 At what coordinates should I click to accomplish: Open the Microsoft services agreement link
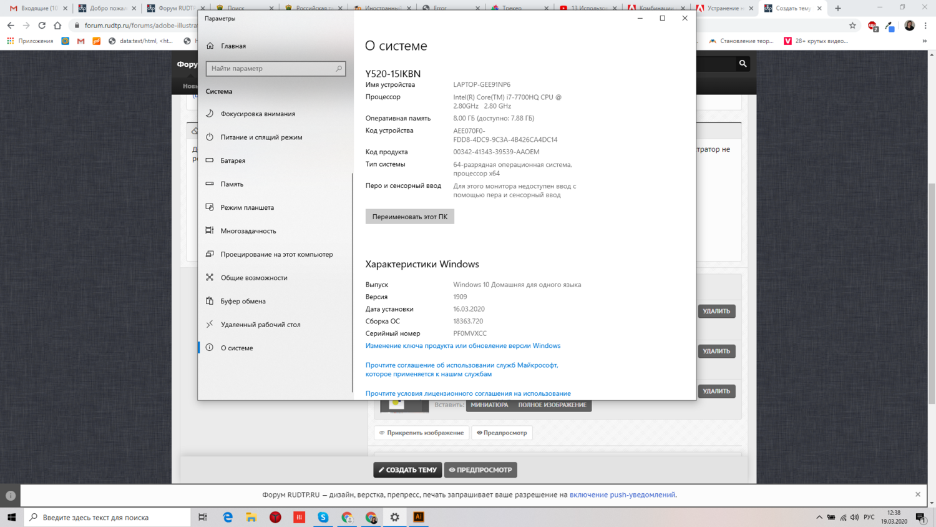(462, 370)
